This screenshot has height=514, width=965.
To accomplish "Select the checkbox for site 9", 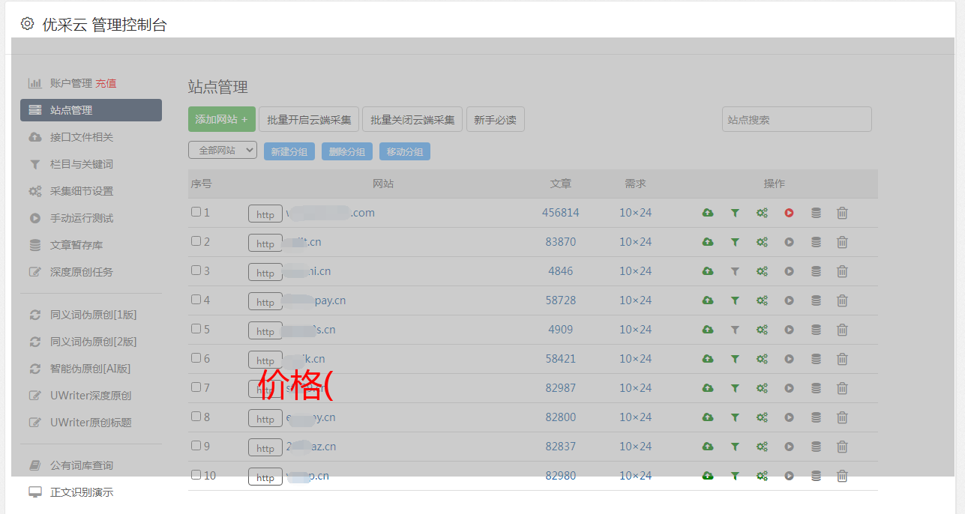I will [x=196, y=446].
